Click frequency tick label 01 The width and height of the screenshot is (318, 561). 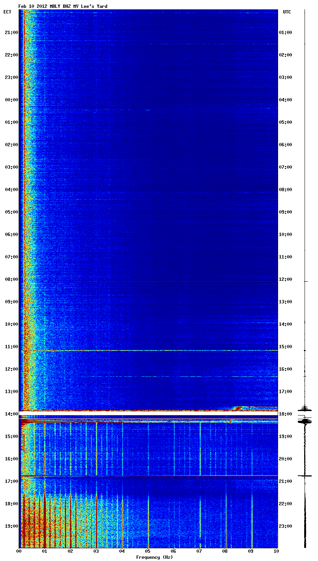coord(45,551)
